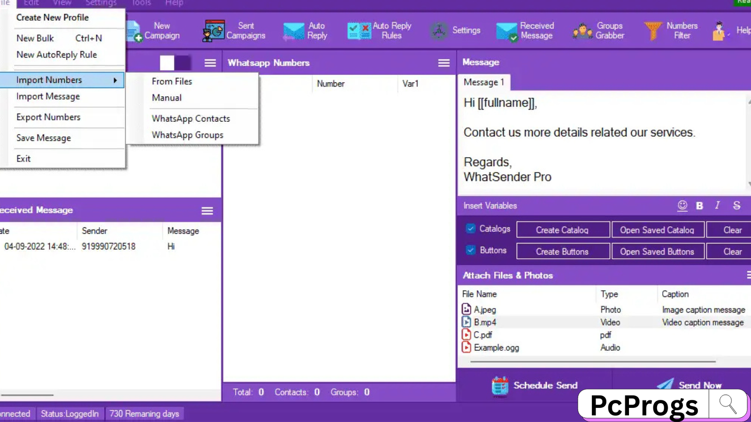The height and width of the screenshot is (422, 751).
Task: Click the C.pdf file icon
Action: click(466, 334)
